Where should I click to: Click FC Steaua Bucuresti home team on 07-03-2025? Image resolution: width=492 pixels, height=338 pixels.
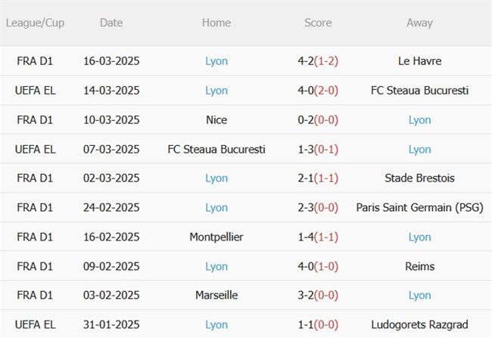pos(216,149)
